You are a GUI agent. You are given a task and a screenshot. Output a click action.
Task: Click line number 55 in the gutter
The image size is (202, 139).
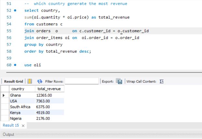tap(9, 31)
